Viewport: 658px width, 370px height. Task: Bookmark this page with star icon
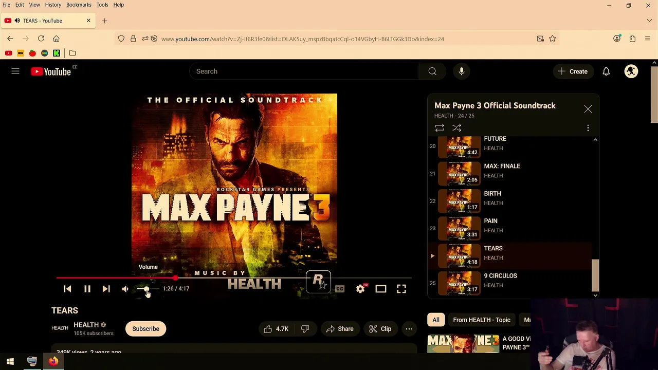point(552,39)
